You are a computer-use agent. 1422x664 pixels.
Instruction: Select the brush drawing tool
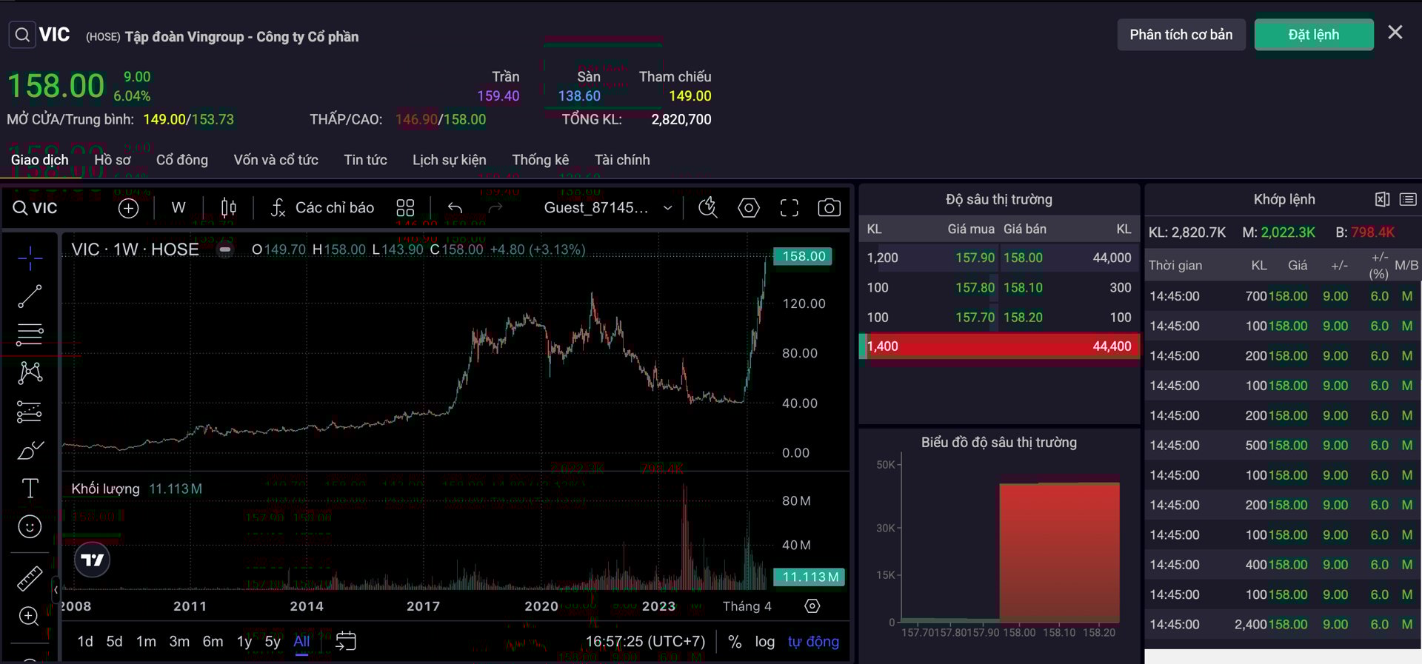coord(30,450)
